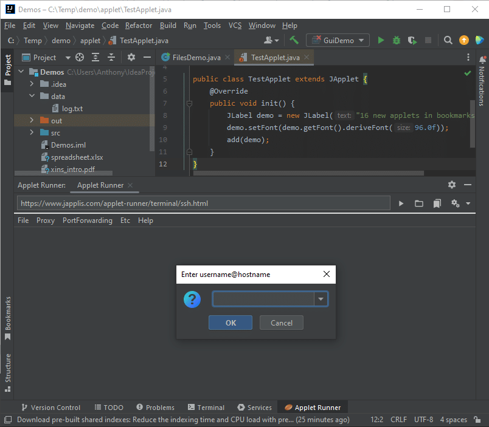Open the Refactor menu

tap(139, 26)
